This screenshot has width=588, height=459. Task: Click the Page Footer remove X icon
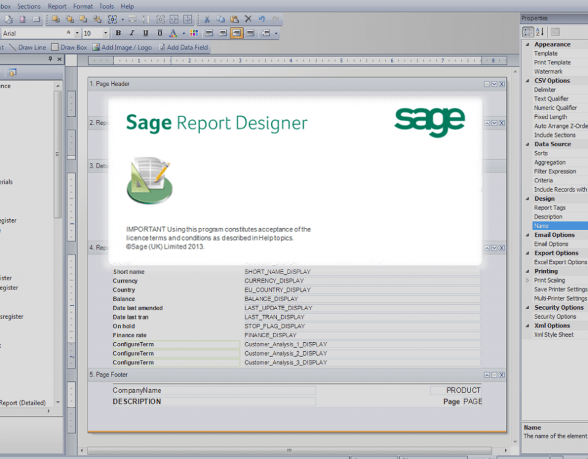pos(502,375)
